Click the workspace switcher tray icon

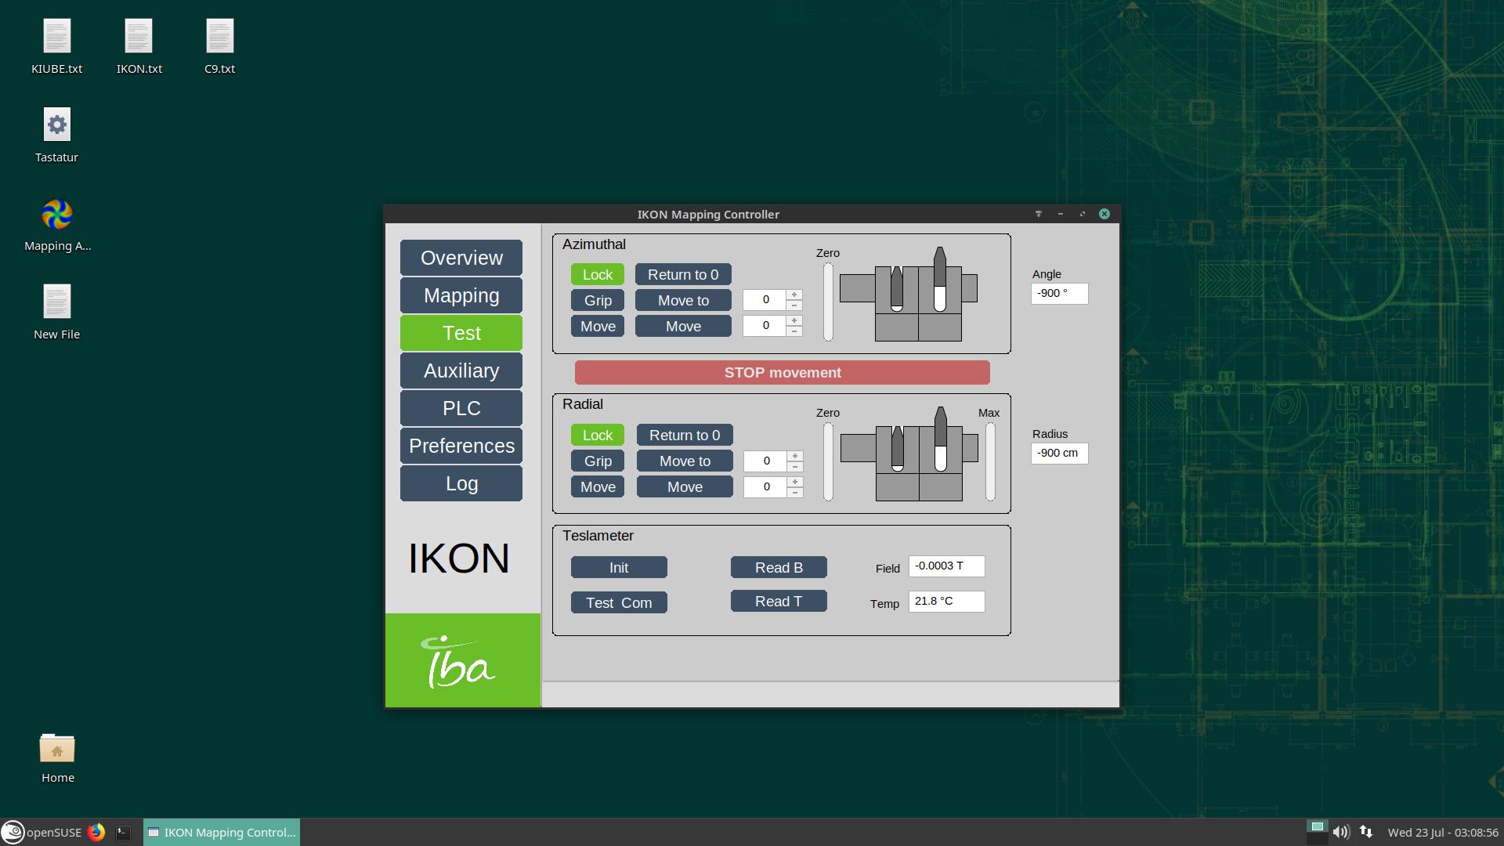1317,831
